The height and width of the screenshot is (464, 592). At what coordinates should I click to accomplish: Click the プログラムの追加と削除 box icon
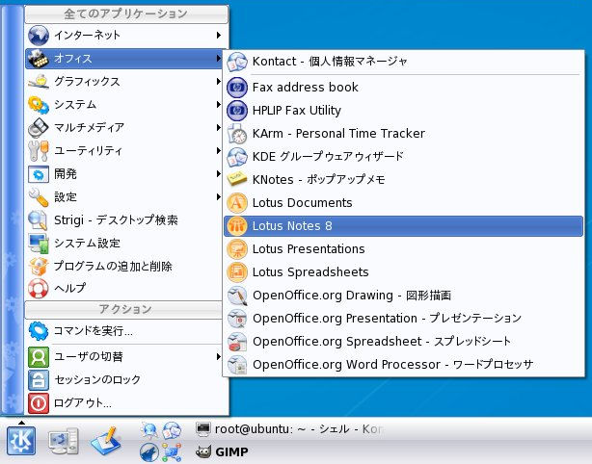coord(39,266)
